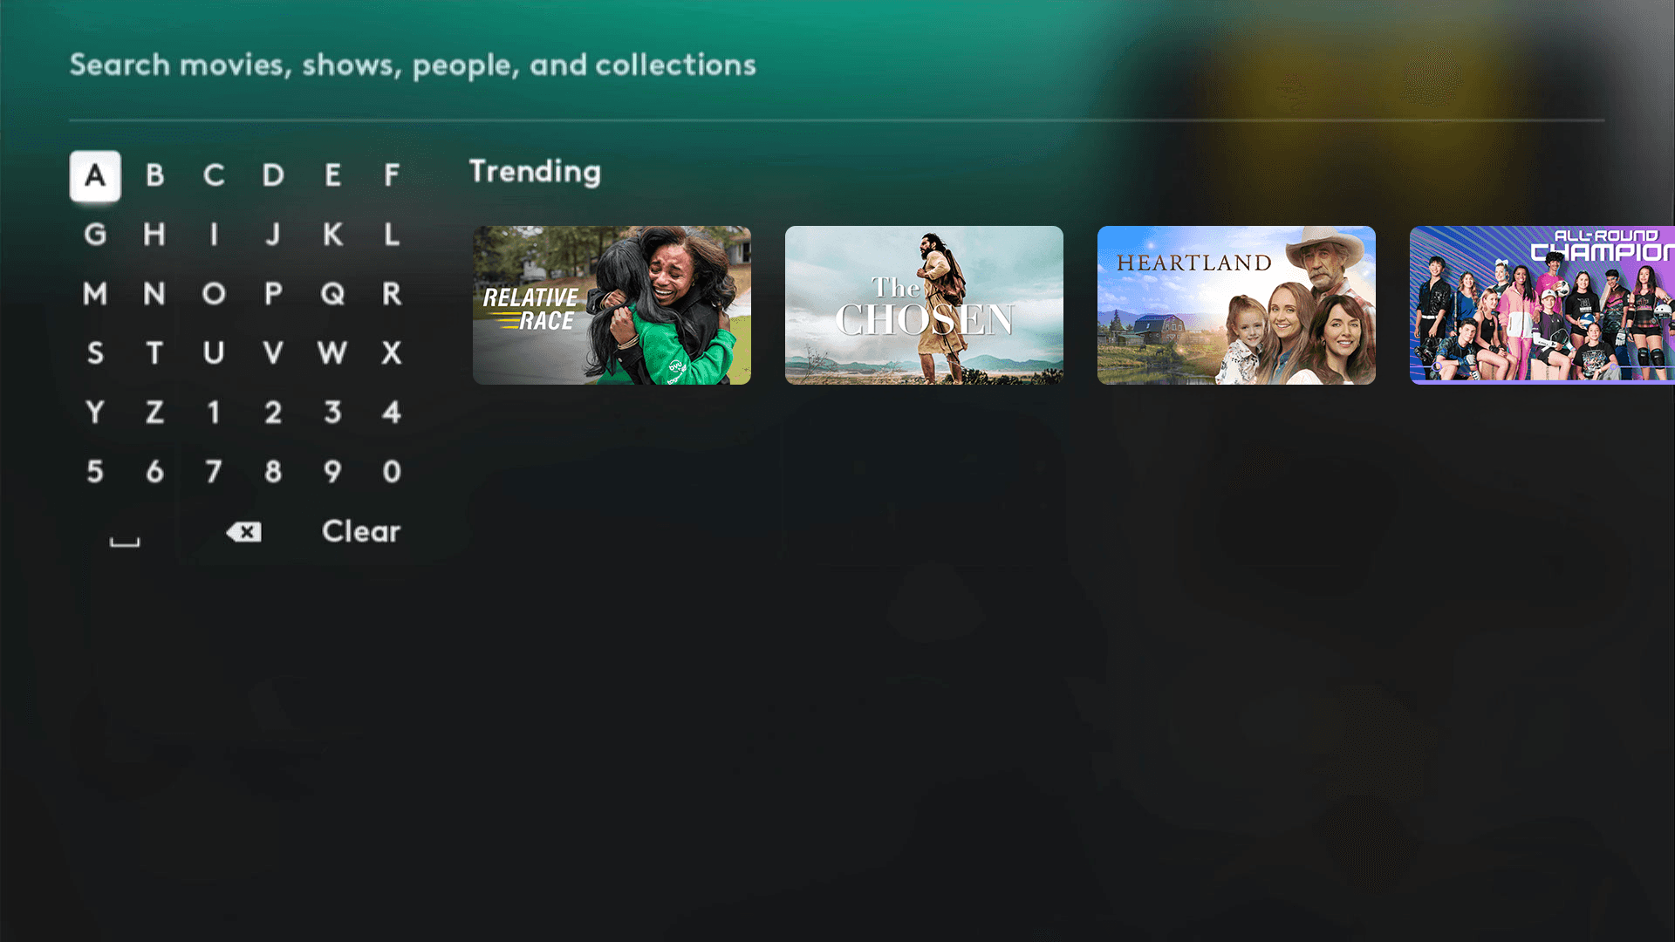The width and height of the screenshot is (1675, 942).
Task: Select the number 3 key
Action: coord(332,413)
